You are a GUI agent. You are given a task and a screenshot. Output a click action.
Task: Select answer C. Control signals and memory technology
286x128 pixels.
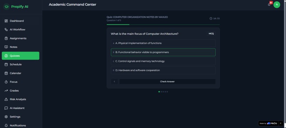coord(163,61)
